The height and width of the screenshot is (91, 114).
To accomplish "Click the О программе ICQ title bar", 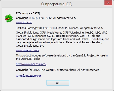I will click(56, 4).
